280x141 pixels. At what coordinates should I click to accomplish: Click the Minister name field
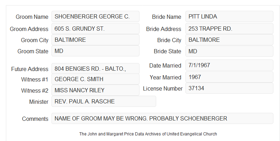point(104,101)
